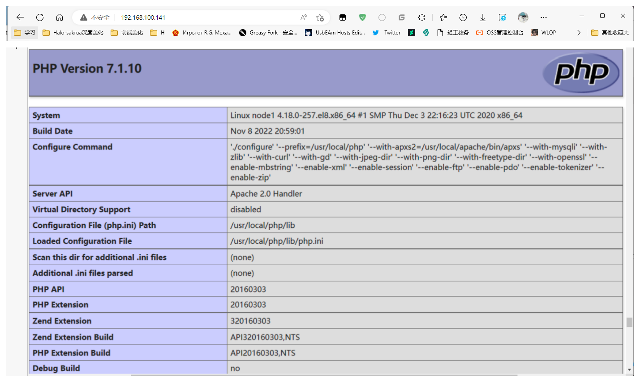Open the extensions puzzle menu
This screenshot has height=382, width=640.
click(x=421, y=17)
